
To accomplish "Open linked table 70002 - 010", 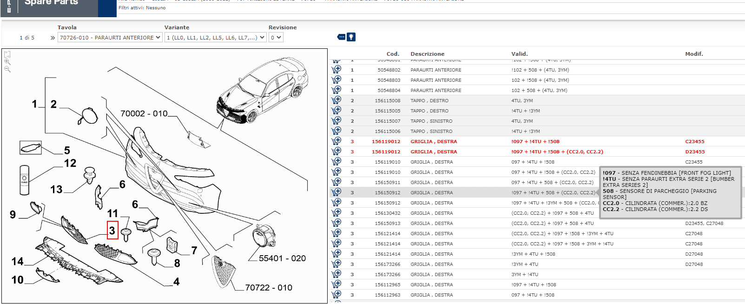I will click(x=144, y=113).
